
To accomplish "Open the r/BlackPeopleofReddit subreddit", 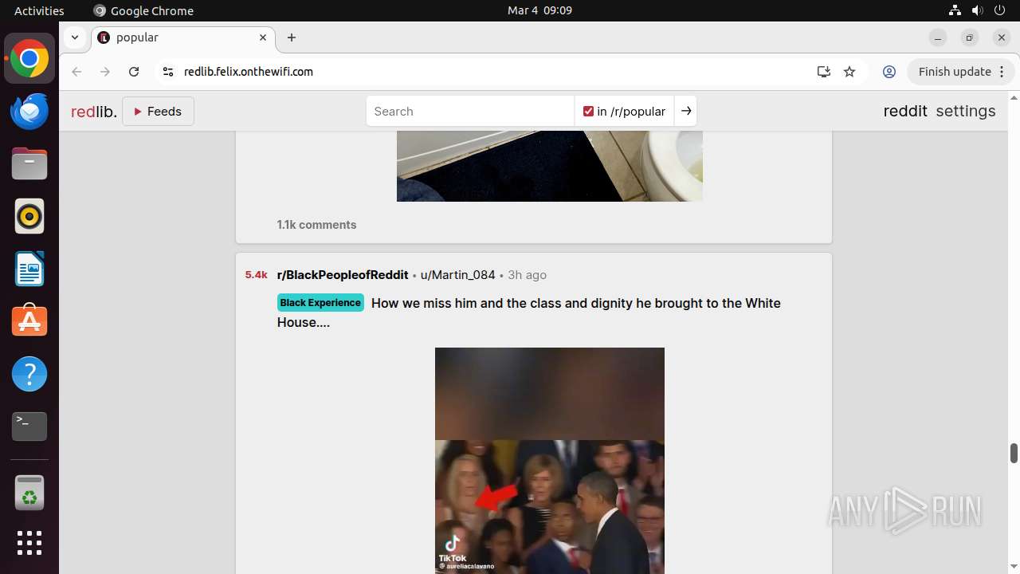I will pos(343,275).
